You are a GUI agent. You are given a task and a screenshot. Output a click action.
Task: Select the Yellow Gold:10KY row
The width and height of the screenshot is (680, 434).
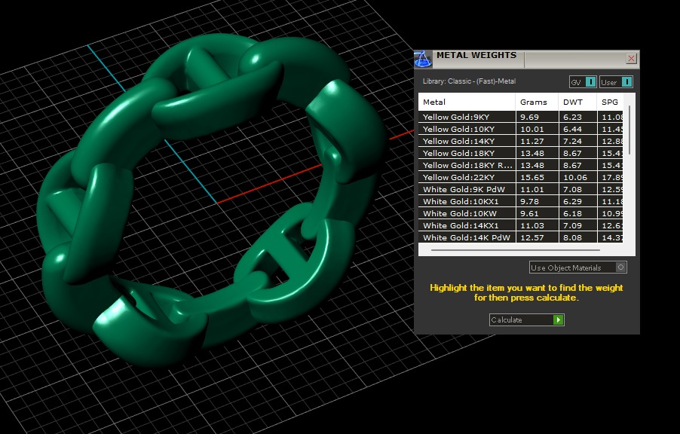coord(521,129)
